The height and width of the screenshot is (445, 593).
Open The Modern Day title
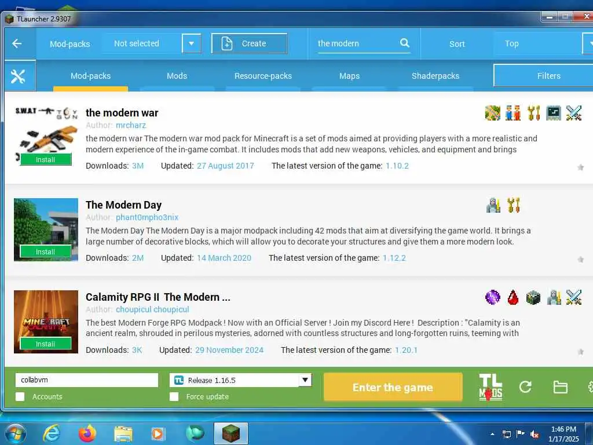click(x=124, y=205)
